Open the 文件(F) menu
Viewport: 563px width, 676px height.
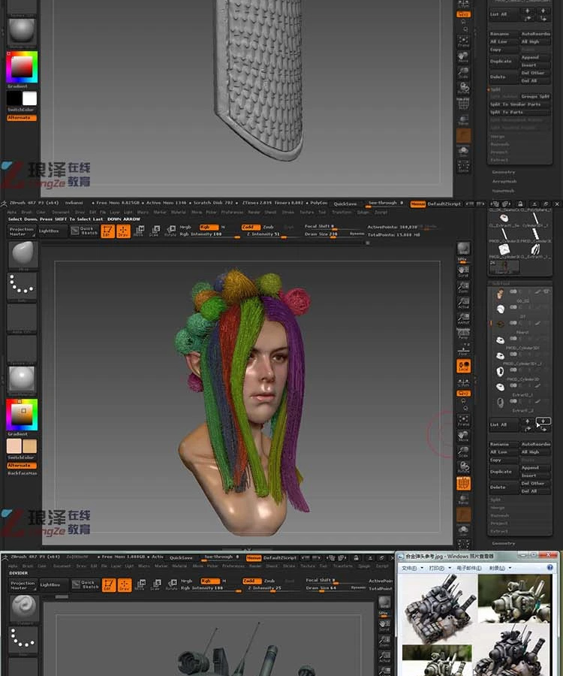coord(412,569)
